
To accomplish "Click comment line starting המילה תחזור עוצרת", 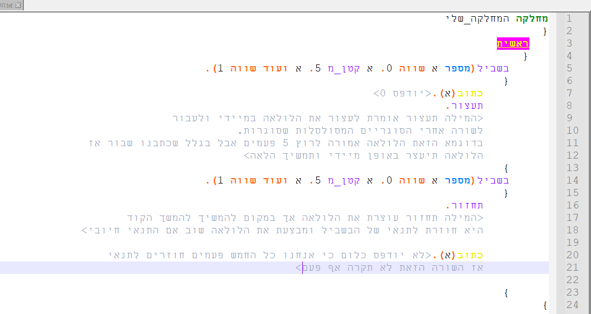I will [x=306, y=218].
